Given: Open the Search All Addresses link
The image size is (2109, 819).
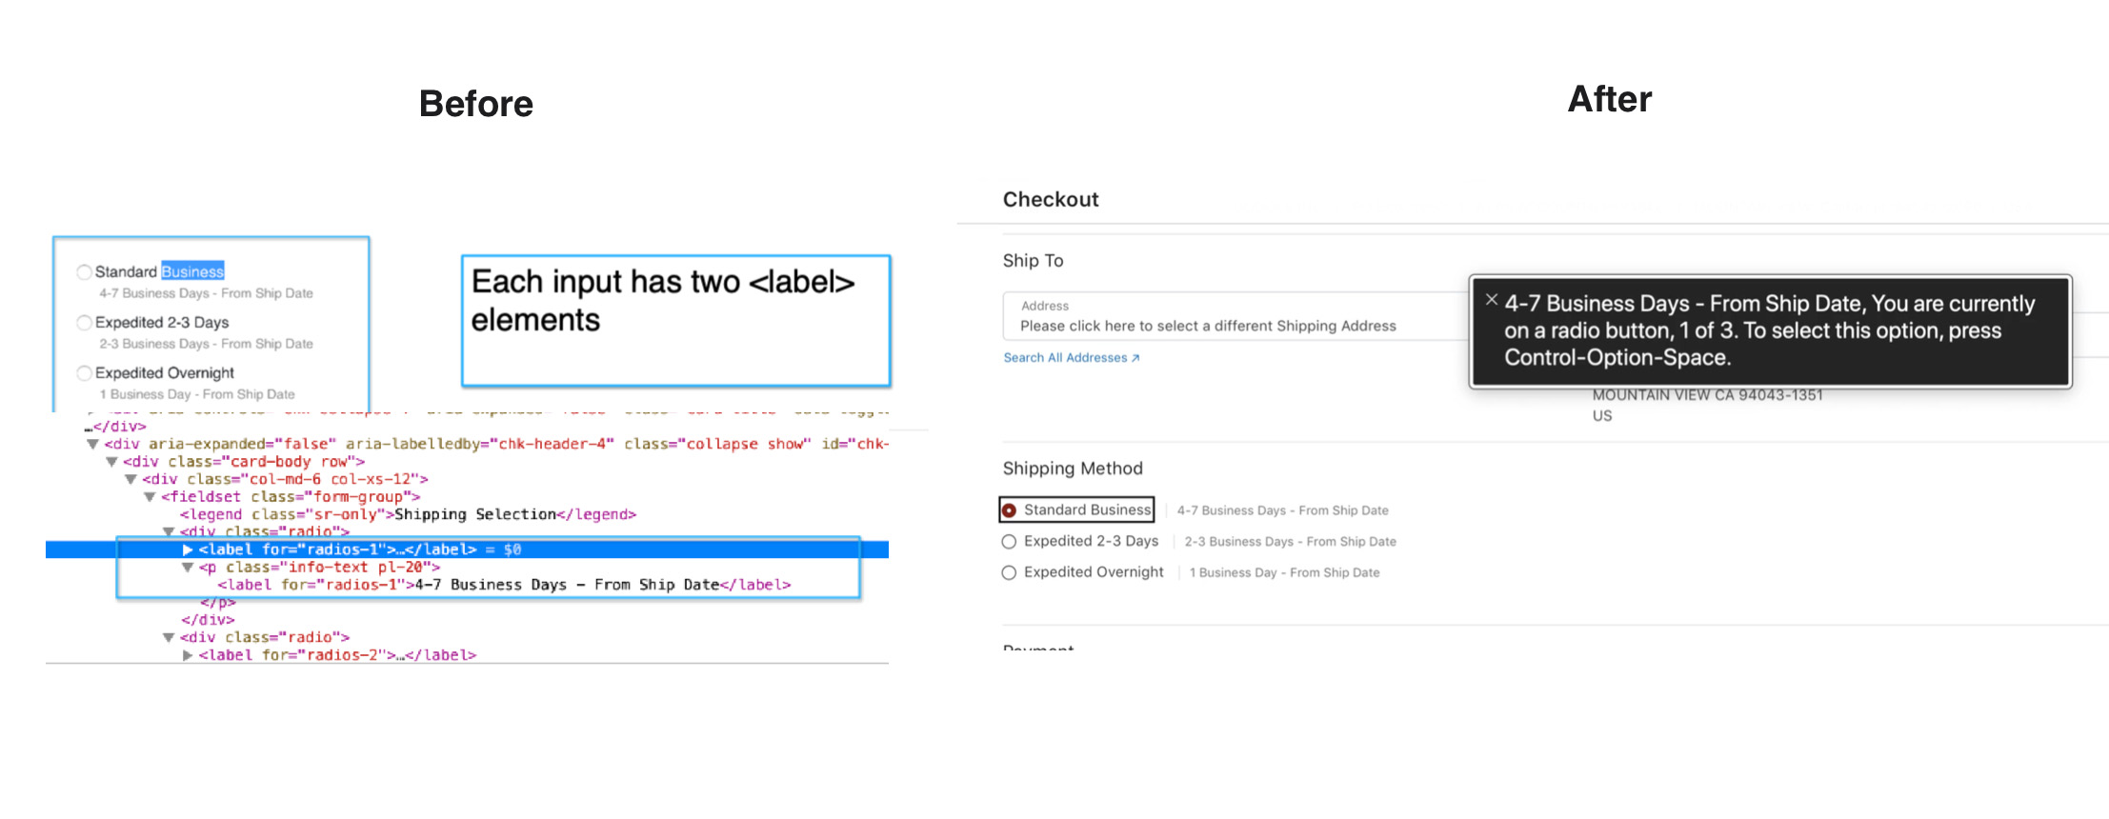Looking at the screenshot, I should [1065, 358].
